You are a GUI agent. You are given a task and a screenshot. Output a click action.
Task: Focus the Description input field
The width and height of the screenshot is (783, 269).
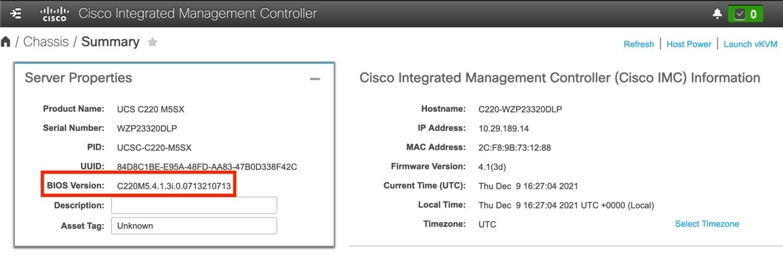click(194, 205)
